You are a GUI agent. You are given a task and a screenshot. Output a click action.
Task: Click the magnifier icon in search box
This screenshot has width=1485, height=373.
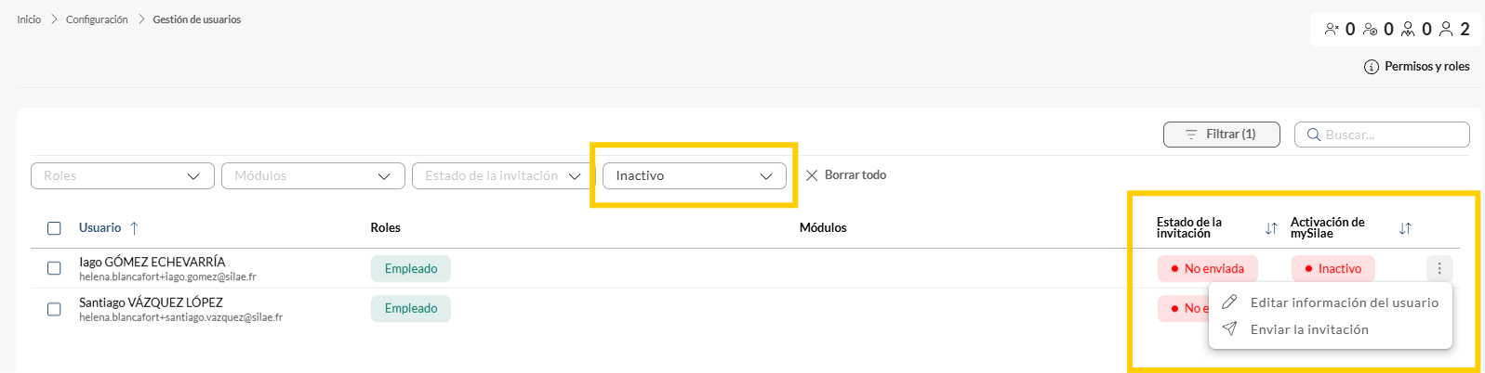(x=1314, y=135)
